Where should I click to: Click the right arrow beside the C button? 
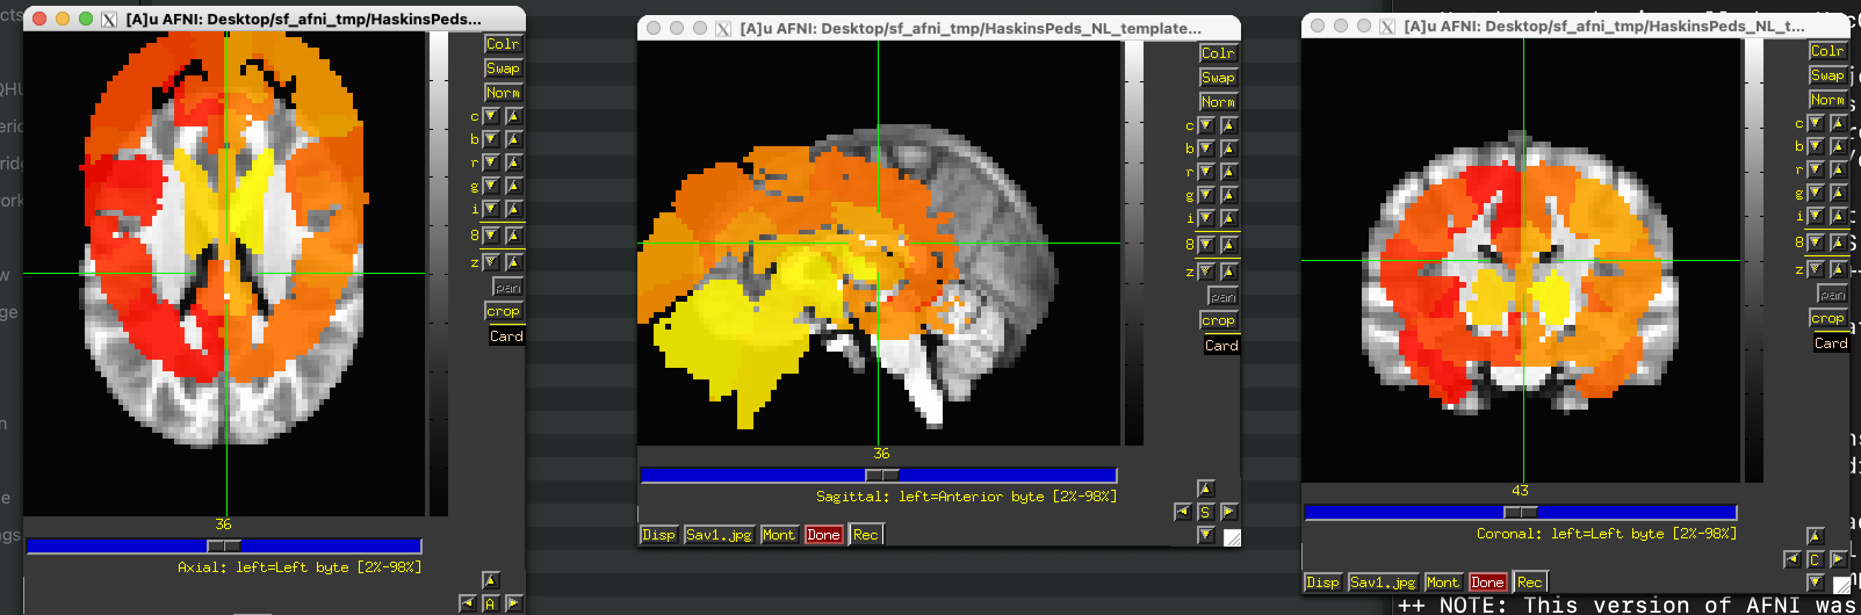click(x=1838, y=559)
